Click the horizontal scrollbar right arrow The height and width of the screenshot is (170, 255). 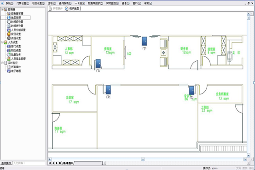[245, 159]
